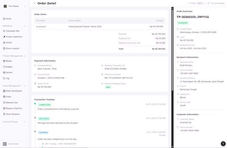The height and width of the screenshot is (148, 227).
Task: Collapse Order Management section
Action: coord(24,86)
